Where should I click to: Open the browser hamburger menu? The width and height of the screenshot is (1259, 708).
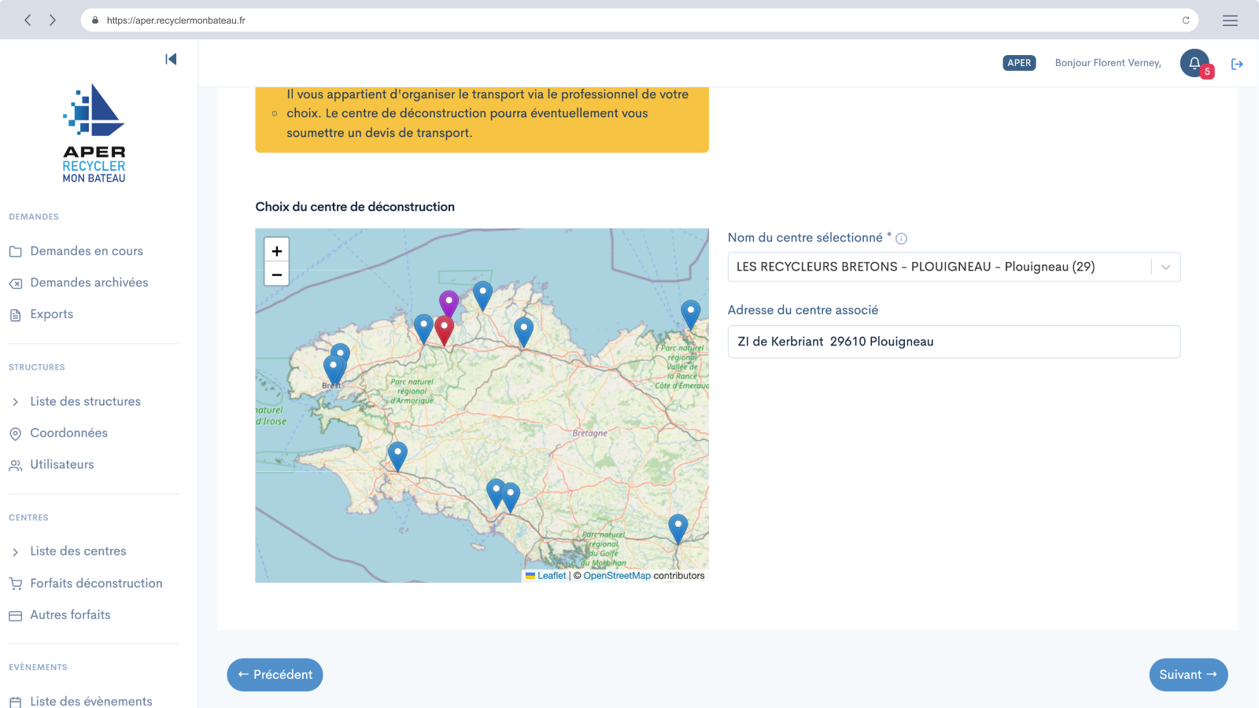[1230, 20]
